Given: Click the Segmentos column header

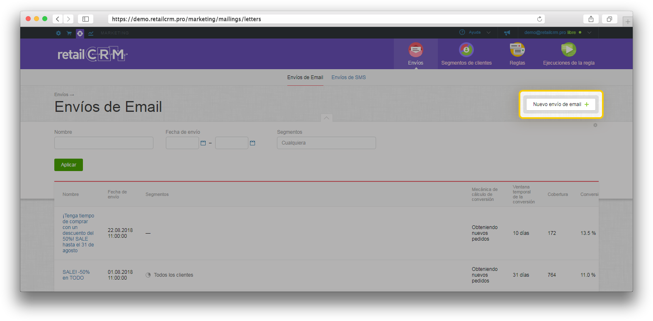Looking at the screenshot, I should [157, 194].
